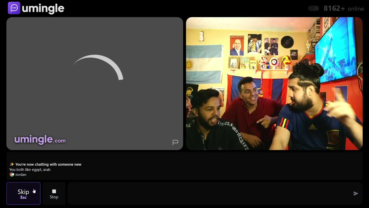This screenshot has width=369, height=208.
Task: Select the "You both like egypt, arab" text
Action: (x=30, y=170)
